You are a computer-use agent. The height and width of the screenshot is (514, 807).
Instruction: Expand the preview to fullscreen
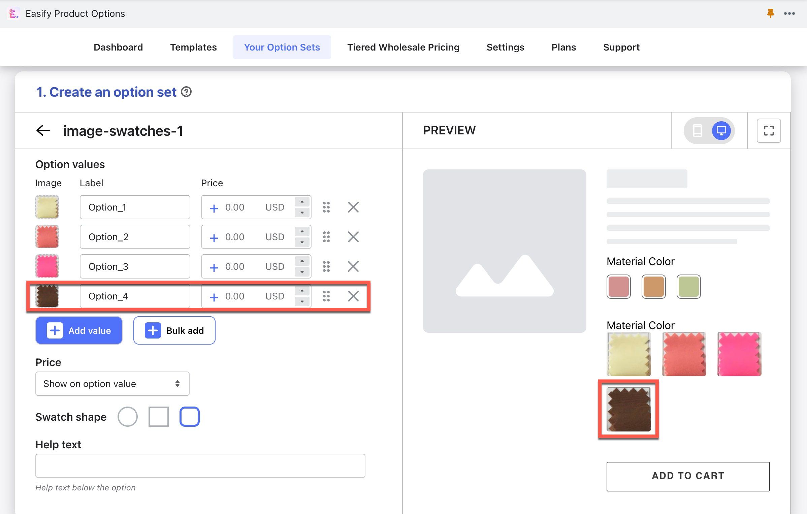coord(769,130)
